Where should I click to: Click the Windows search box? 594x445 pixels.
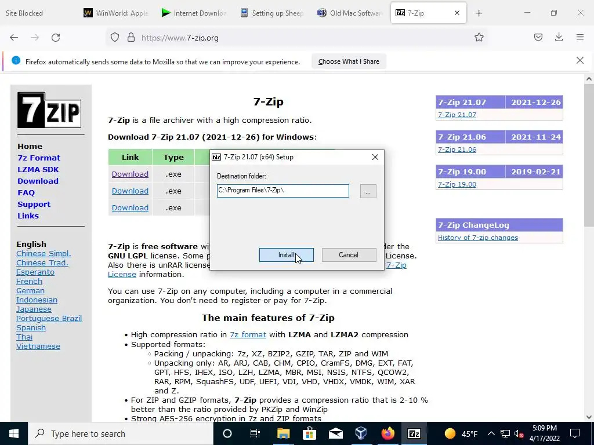[121, 433]
